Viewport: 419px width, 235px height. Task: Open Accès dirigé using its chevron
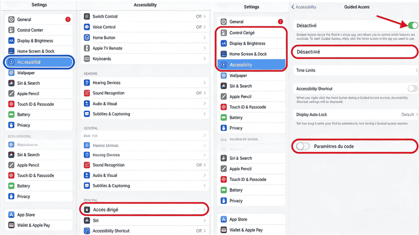(204, 209)
